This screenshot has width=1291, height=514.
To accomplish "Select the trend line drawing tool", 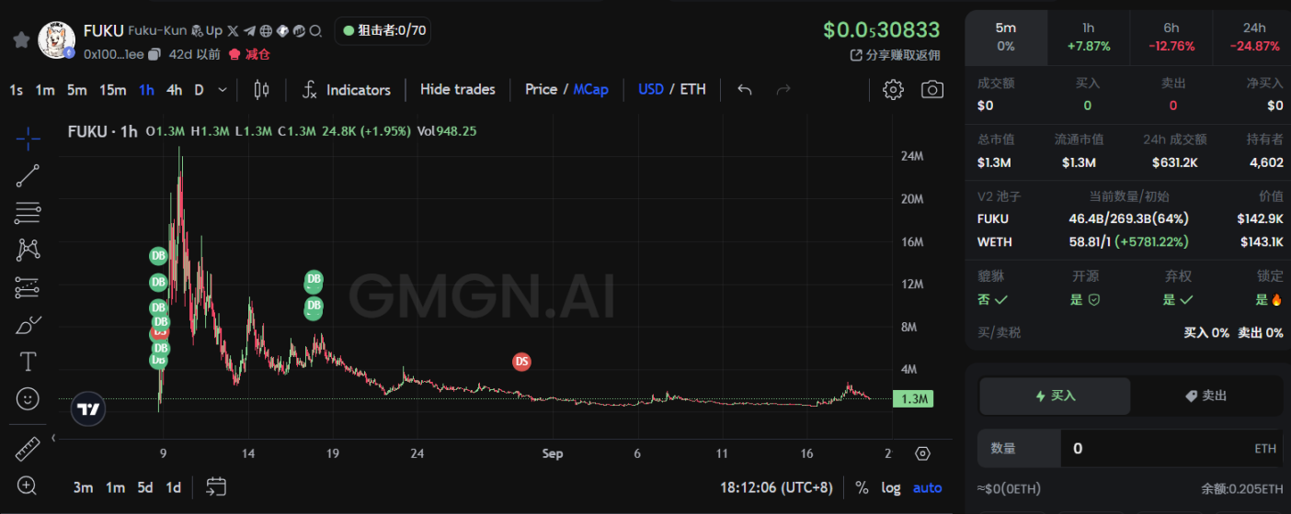I will coord(29,175).
